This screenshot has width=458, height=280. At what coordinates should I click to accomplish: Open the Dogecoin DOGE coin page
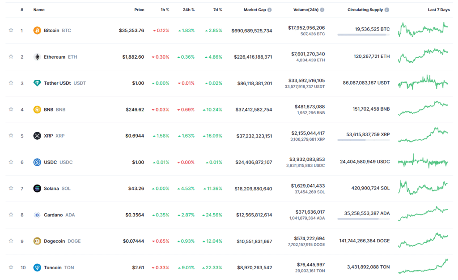(x=62, y=241)
